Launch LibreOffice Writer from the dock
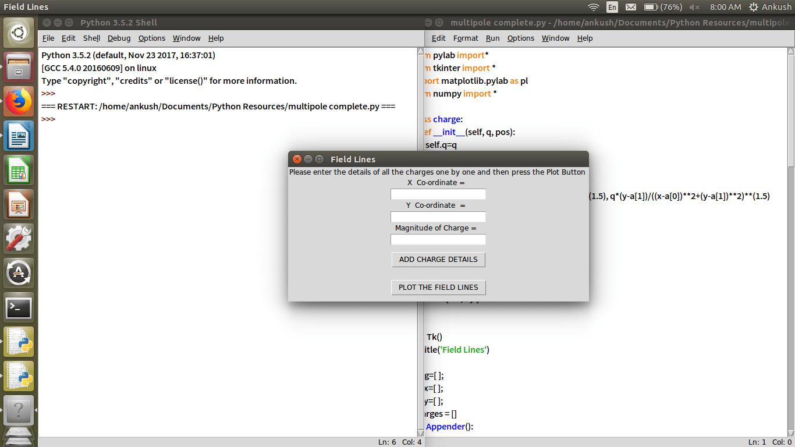795x447 pixels. point(19,136)
